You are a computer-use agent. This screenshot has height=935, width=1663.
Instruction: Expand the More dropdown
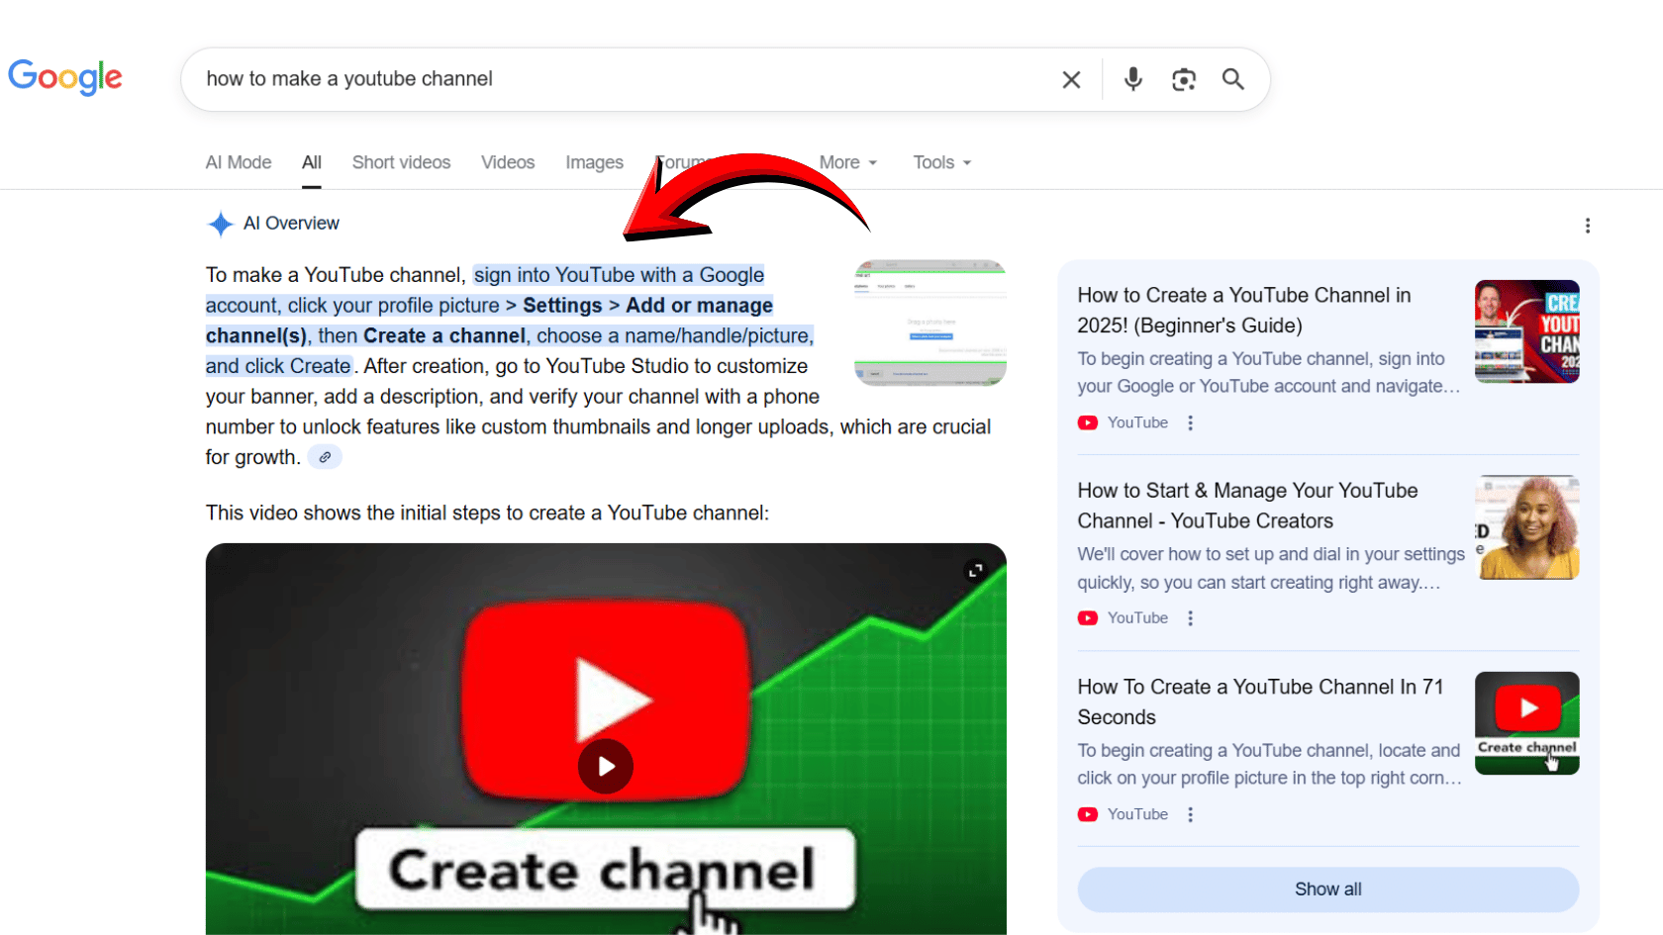(x=848, y=162)
